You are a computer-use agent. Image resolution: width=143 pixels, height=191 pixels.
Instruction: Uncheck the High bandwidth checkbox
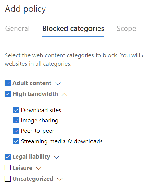coord(7,94)
